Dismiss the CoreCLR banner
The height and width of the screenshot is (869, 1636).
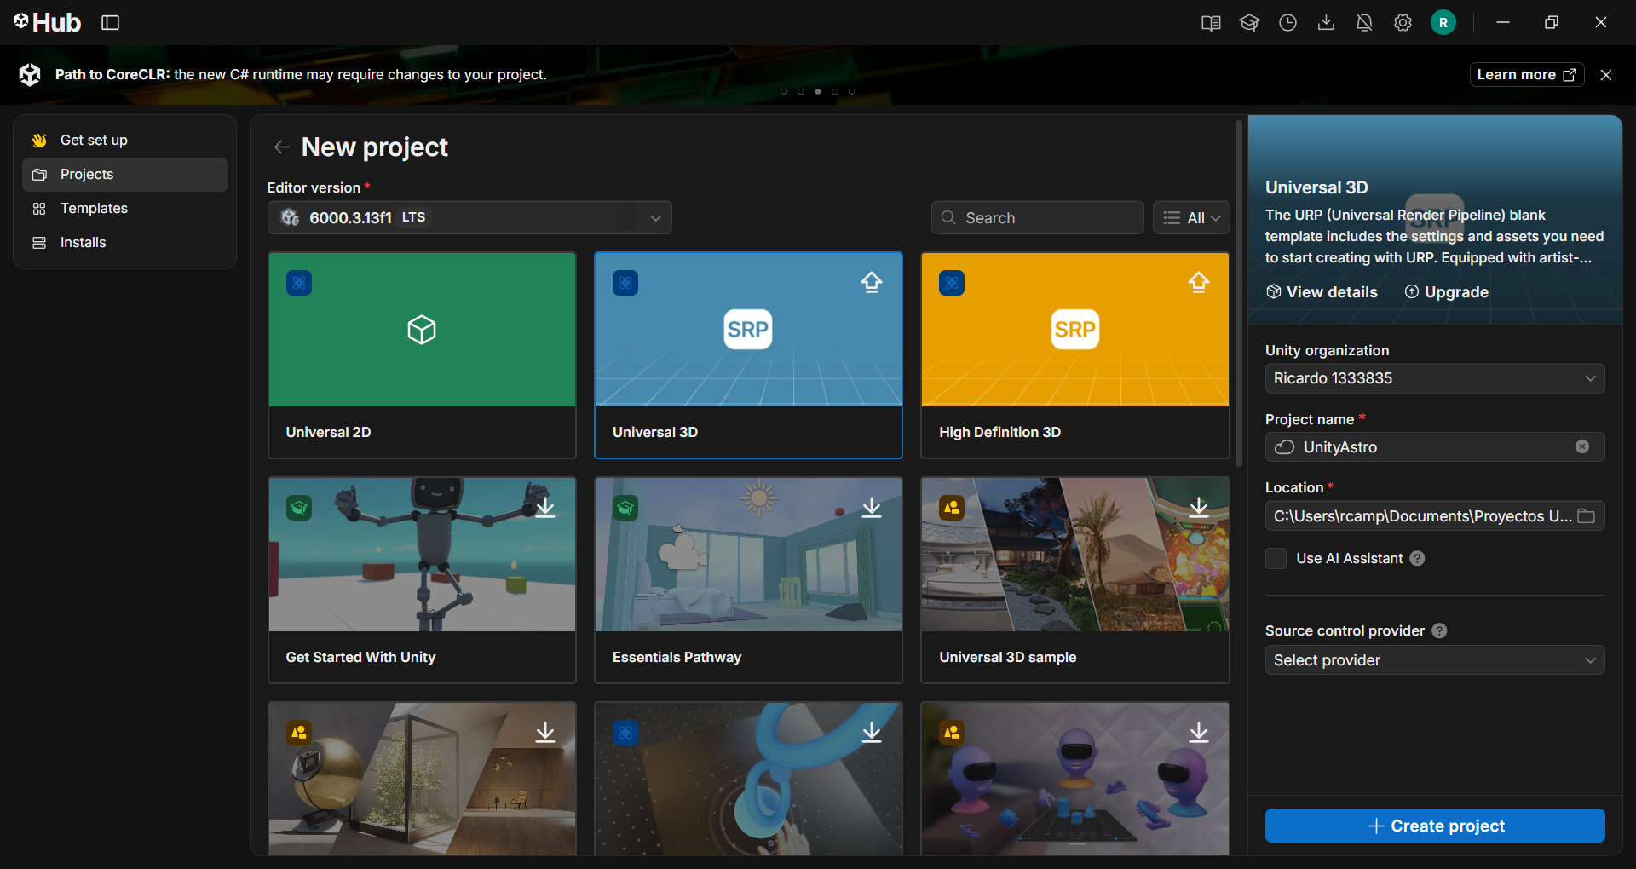(1606, 75)
